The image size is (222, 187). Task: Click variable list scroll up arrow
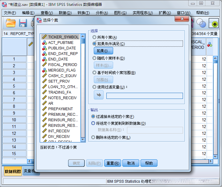point(83,36)
